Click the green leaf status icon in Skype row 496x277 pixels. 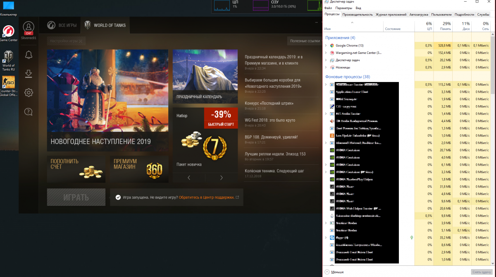411,238
